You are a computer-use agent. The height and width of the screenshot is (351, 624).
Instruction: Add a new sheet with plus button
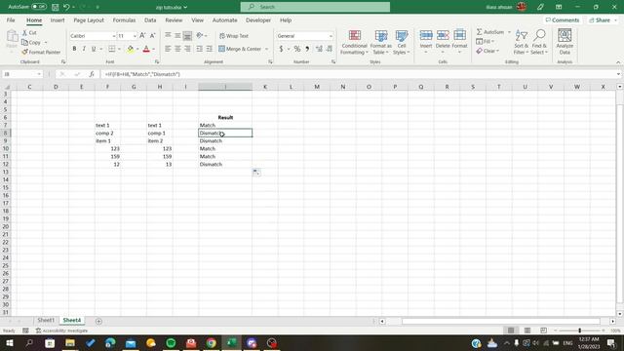point(98,321)
